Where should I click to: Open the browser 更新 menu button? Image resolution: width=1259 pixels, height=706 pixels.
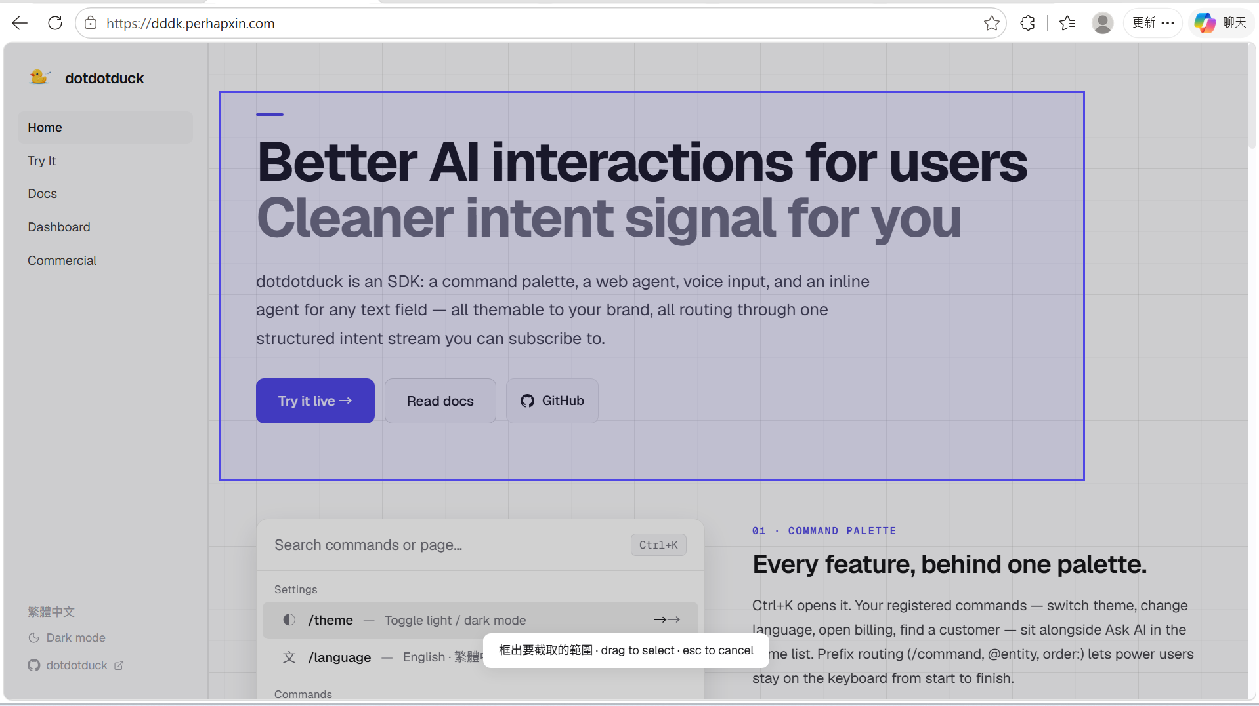tap(1153, 23)
